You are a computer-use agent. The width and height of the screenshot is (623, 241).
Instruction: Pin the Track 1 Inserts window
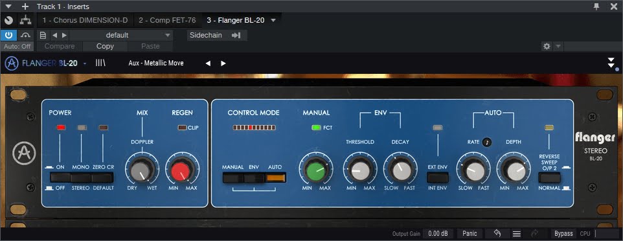pos(596,6)
